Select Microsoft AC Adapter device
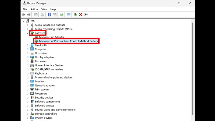Viewport: 215px width, 121px height. point(52,37)
